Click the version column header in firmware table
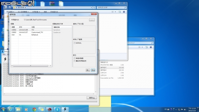This screenshot has width=199, height=112. 25,27
